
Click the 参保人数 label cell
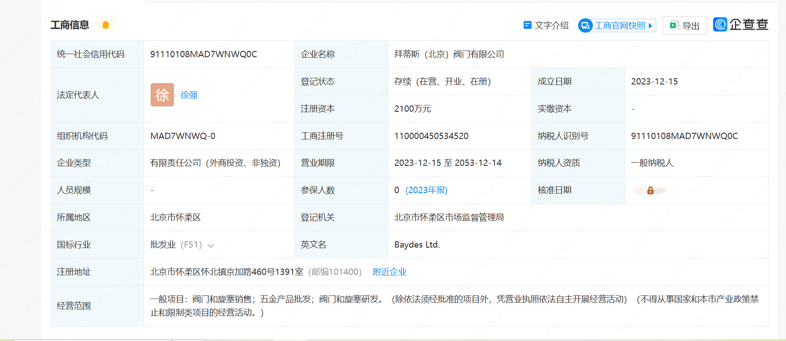click(x=341, y=190)
